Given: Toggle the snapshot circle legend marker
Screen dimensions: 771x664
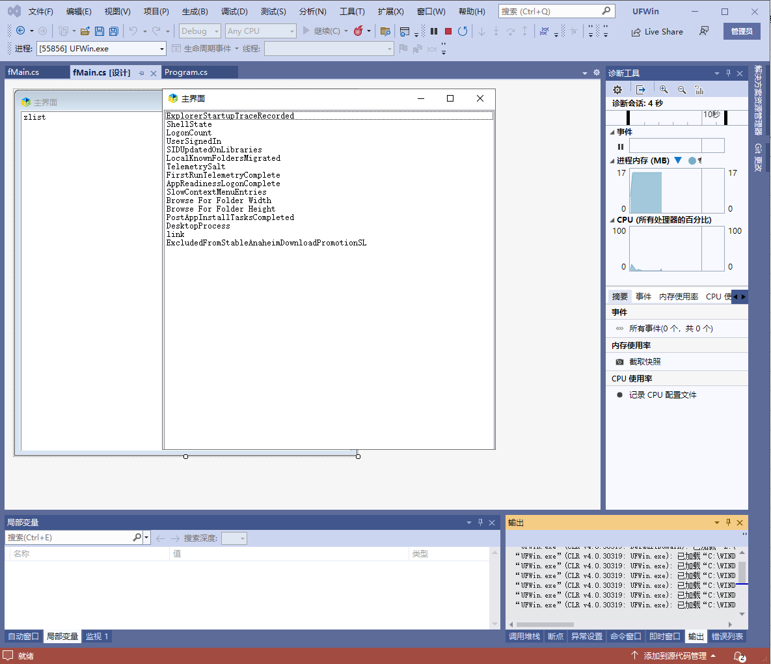Looking at the screenshot, I should pyautogui.click(x=692, y=161).
